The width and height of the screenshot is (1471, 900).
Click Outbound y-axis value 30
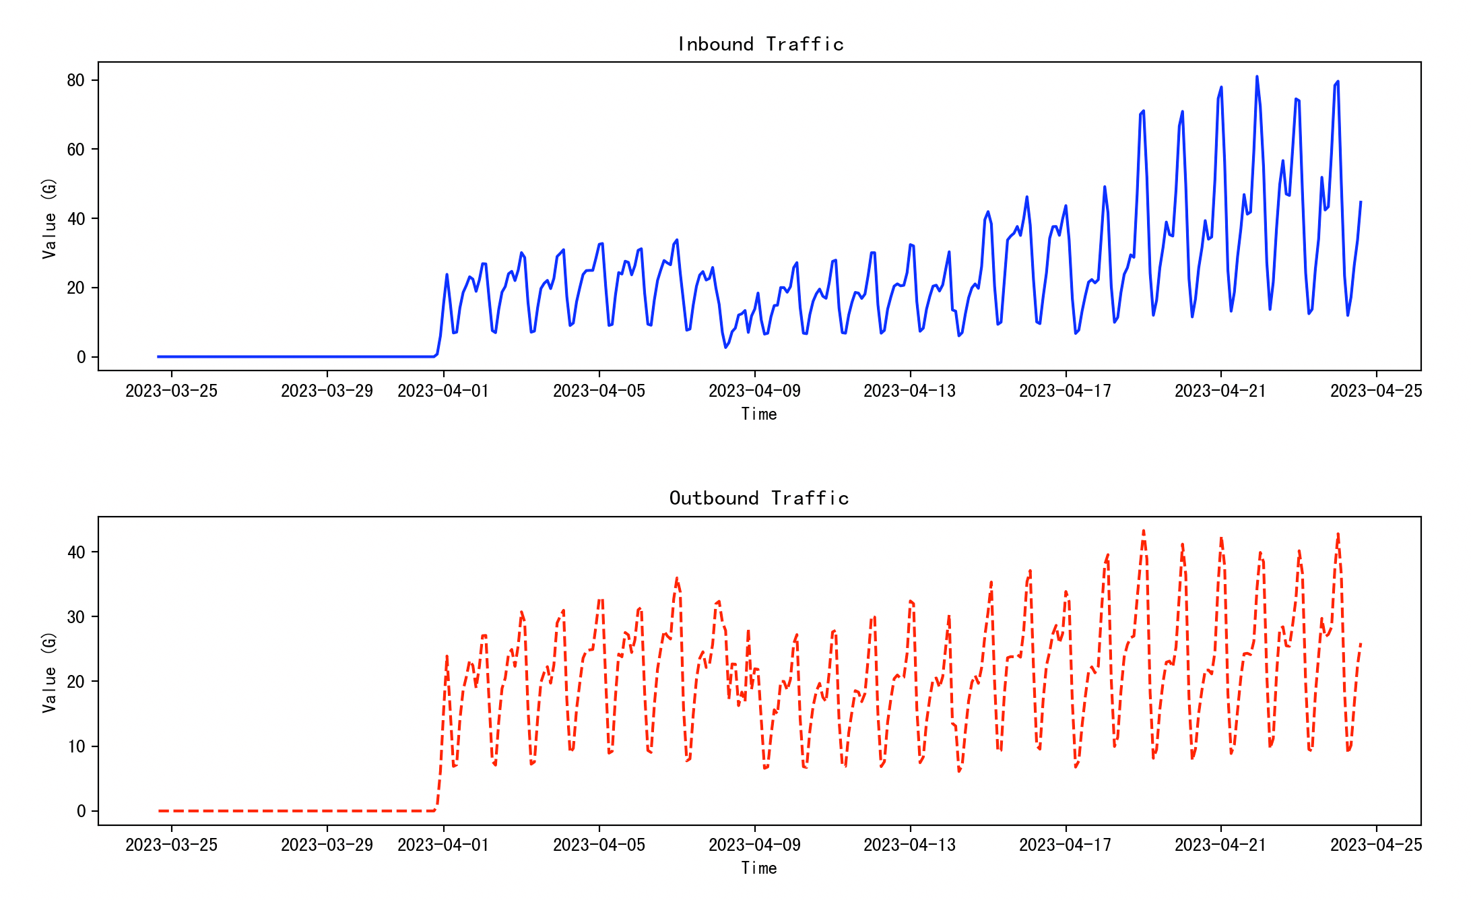coord(76,617)
